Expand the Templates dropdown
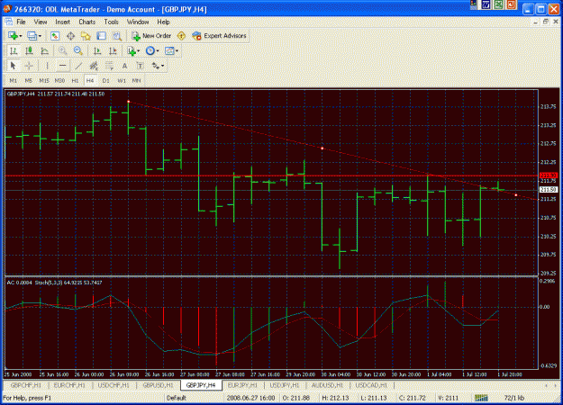The width and height of the screenshot is (563, 405). [177, 51]
